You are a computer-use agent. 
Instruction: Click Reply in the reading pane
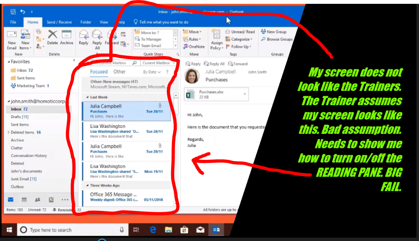pyautogui.click(x=193, y=64)
